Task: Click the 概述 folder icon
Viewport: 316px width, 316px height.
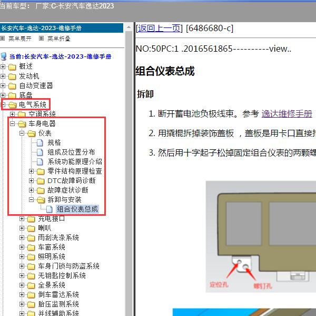Action: pos(12,66)
